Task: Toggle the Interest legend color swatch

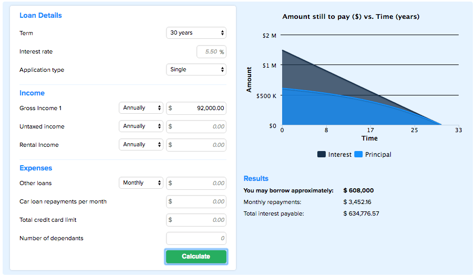Action: click(x=322, y=155)
